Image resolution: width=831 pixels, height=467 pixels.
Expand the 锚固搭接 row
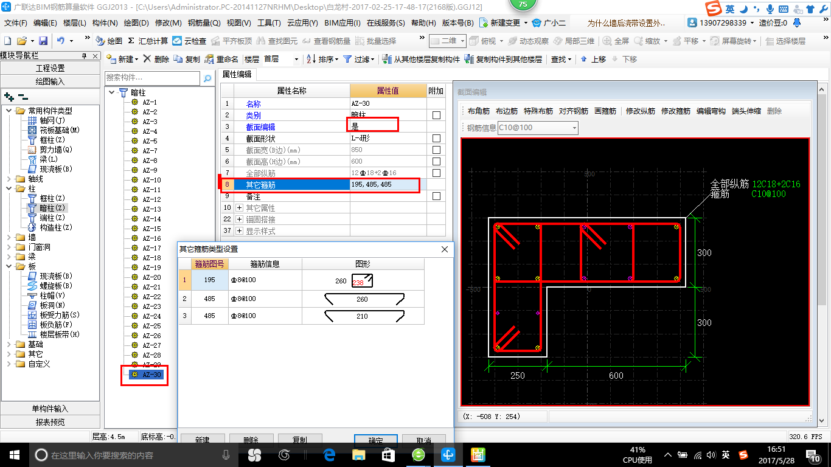pyautogui.click(x=239, y=220)
